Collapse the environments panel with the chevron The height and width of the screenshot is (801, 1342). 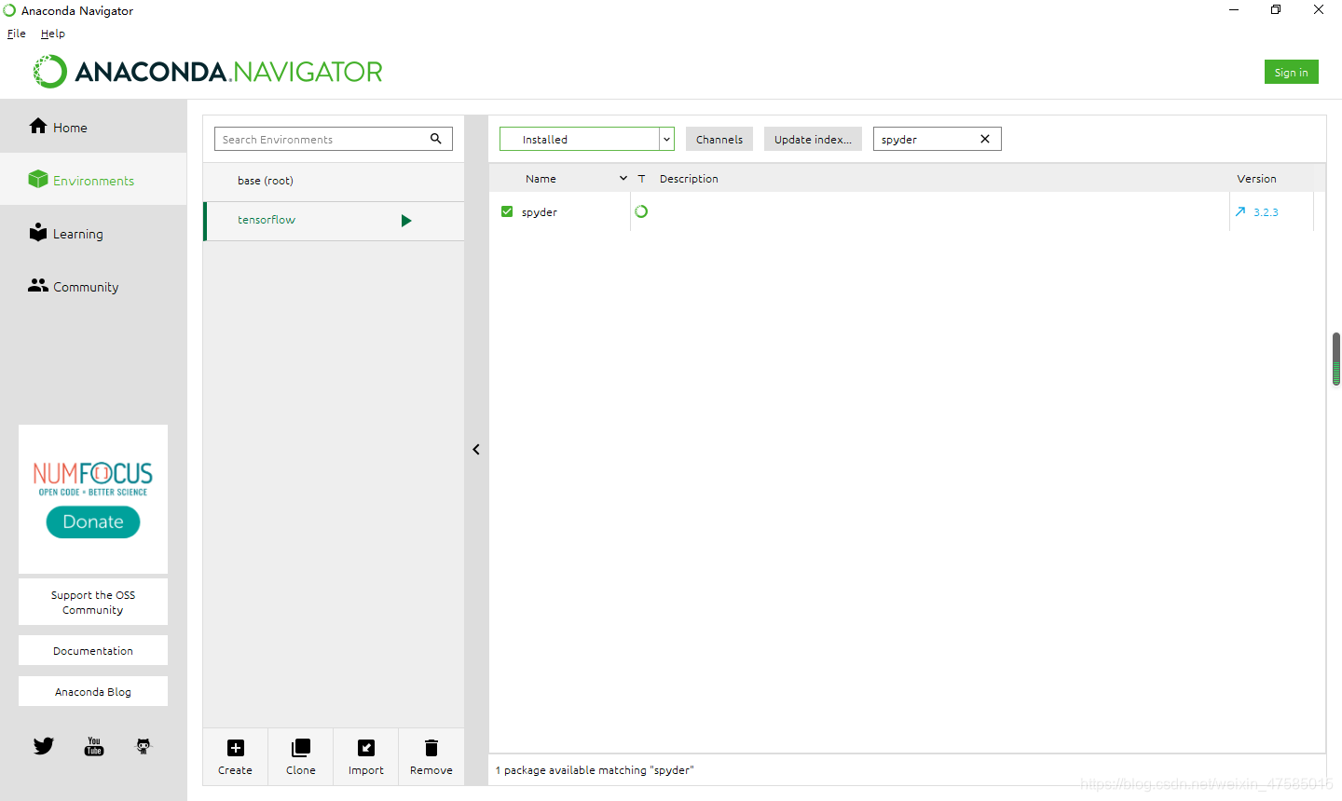[x=476, y=450]
